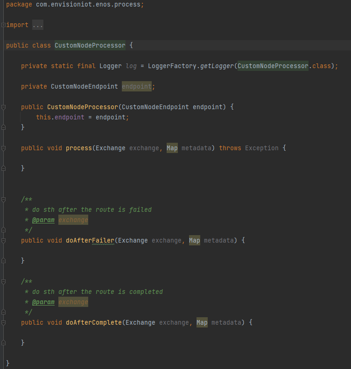Collapse the doAfterFailer method block
The image size is (351, 369).
(3, 240)
